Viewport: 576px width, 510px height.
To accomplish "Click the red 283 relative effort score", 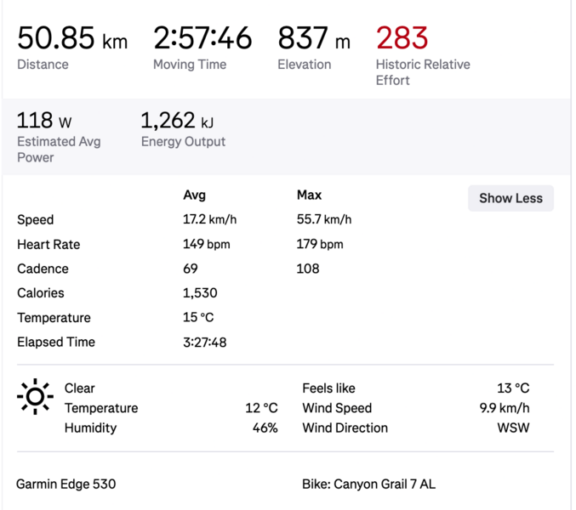I will [402, 38].
